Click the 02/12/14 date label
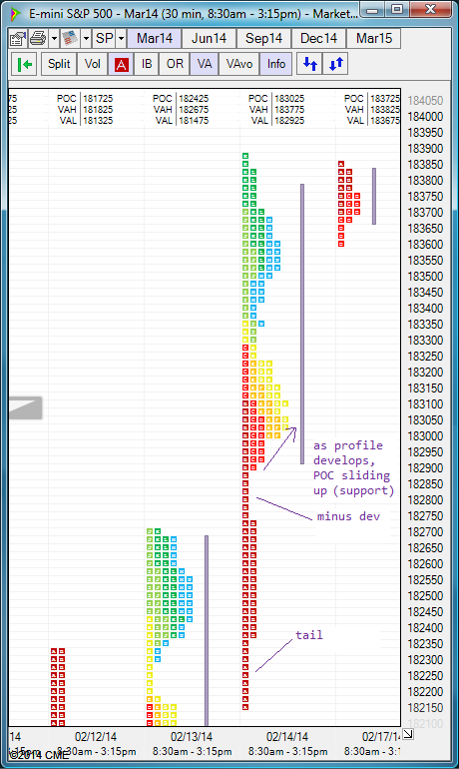 pyautogui.click(x=96, y=737)
